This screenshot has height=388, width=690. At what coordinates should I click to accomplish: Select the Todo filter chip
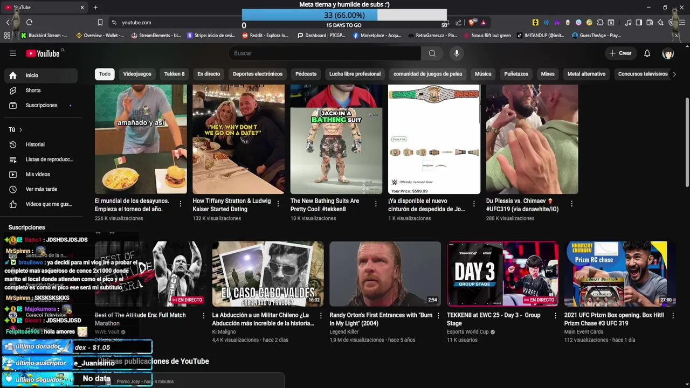click(105, 74)
